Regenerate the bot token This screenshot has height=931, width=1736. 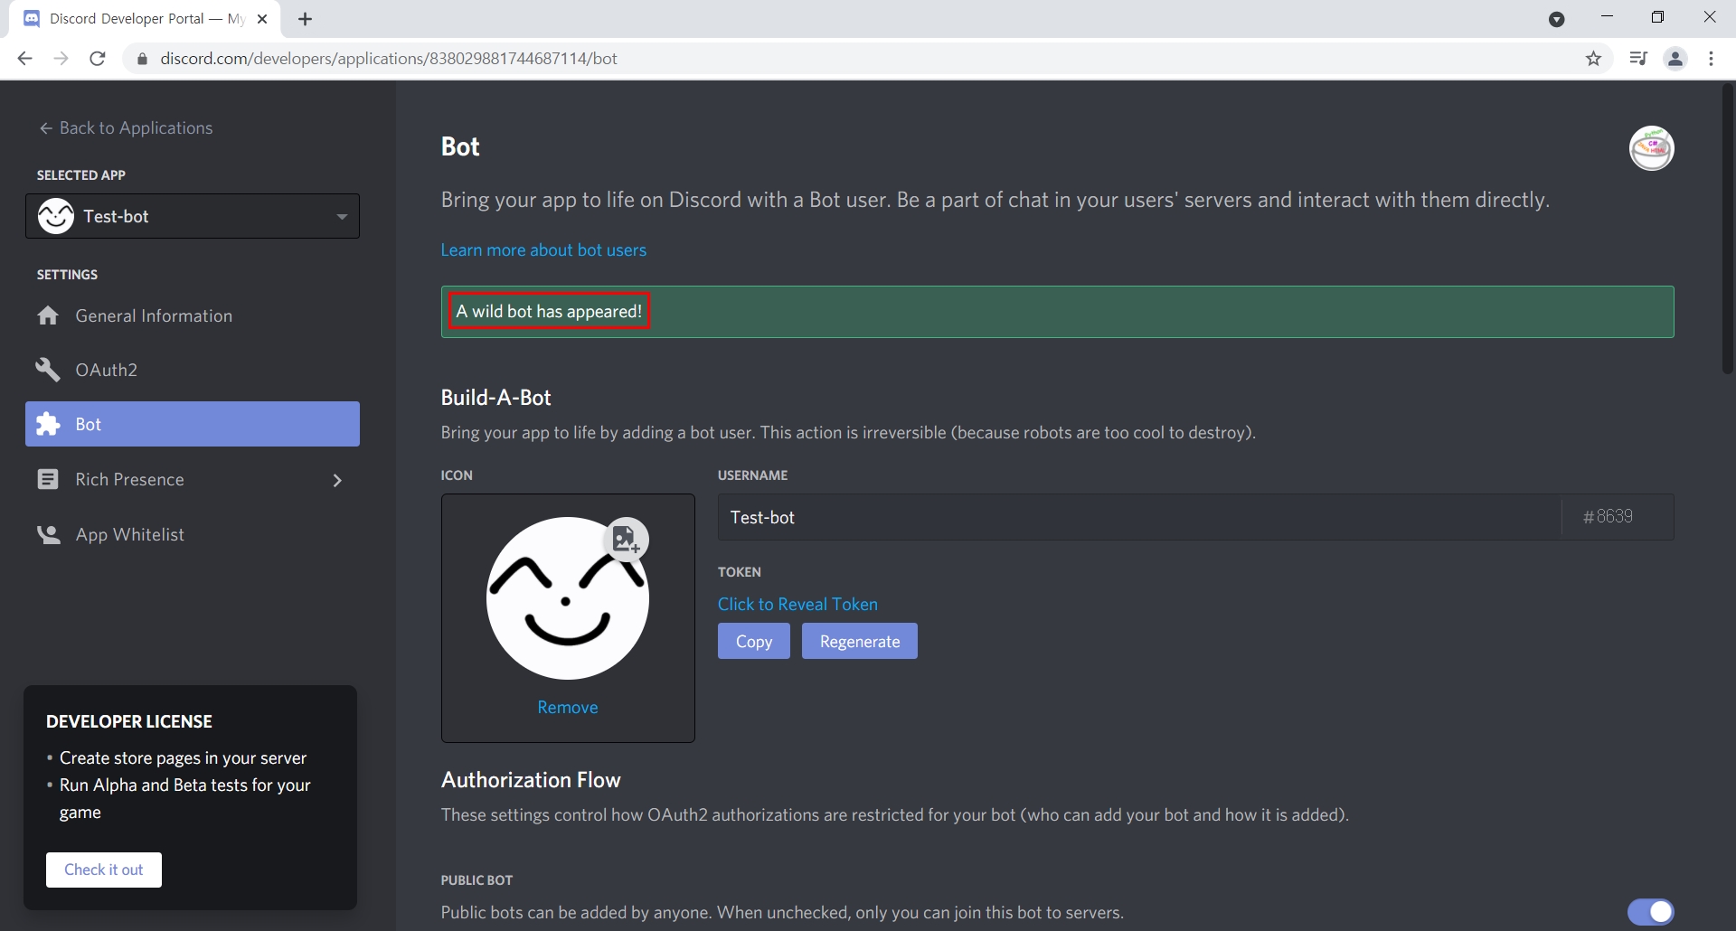(859, 641)
